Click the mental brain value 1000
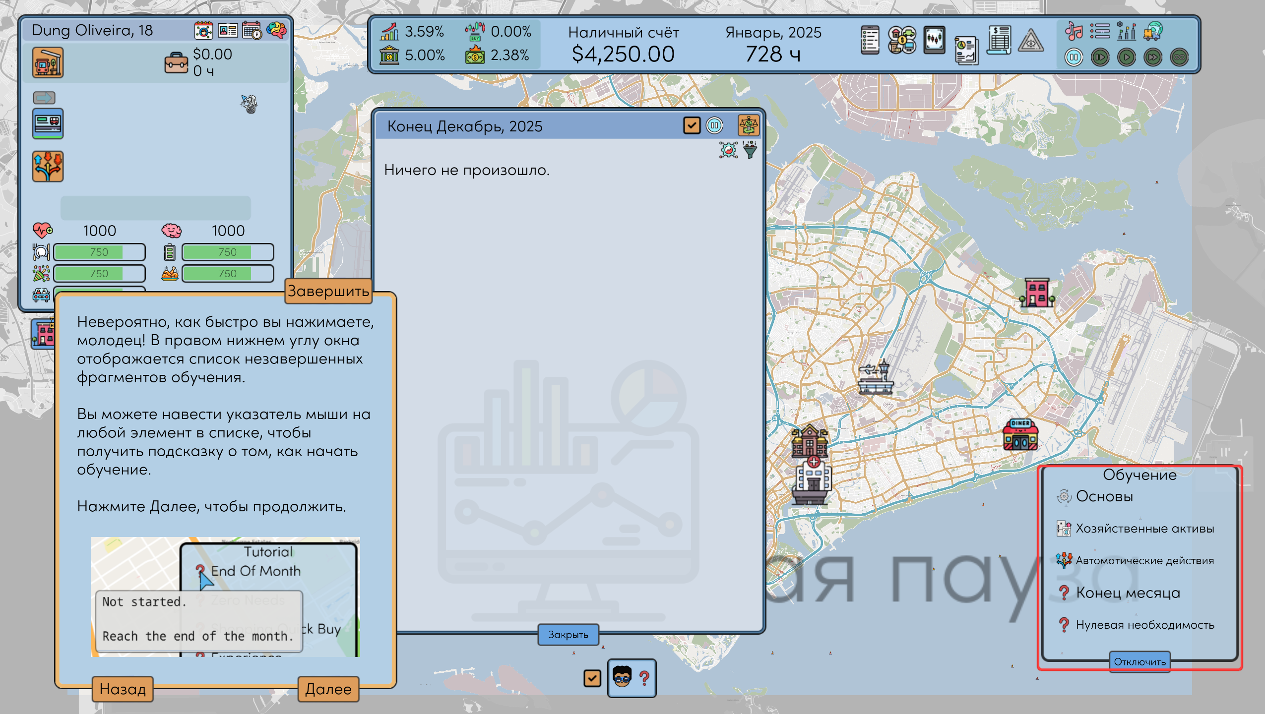 [228, 231]
